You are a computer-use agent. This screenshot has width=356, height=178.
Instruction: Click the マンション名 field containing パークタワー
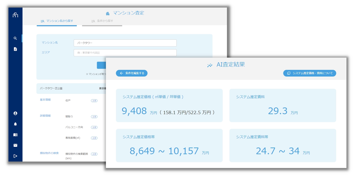click(125, 43)
